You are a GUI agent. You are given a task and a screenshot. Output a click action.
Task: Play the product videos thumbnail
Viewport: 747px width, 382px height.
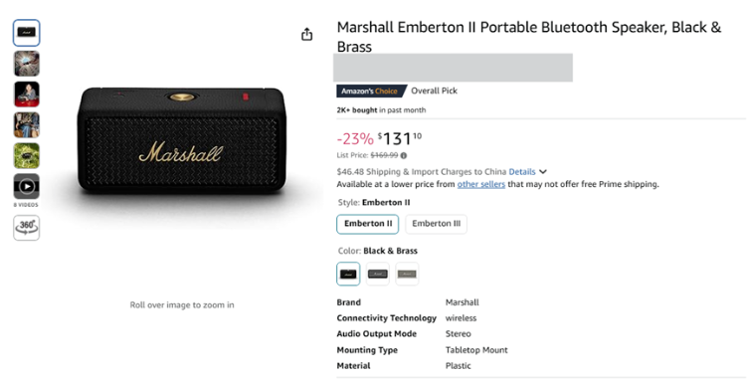(x=26, y=186)
